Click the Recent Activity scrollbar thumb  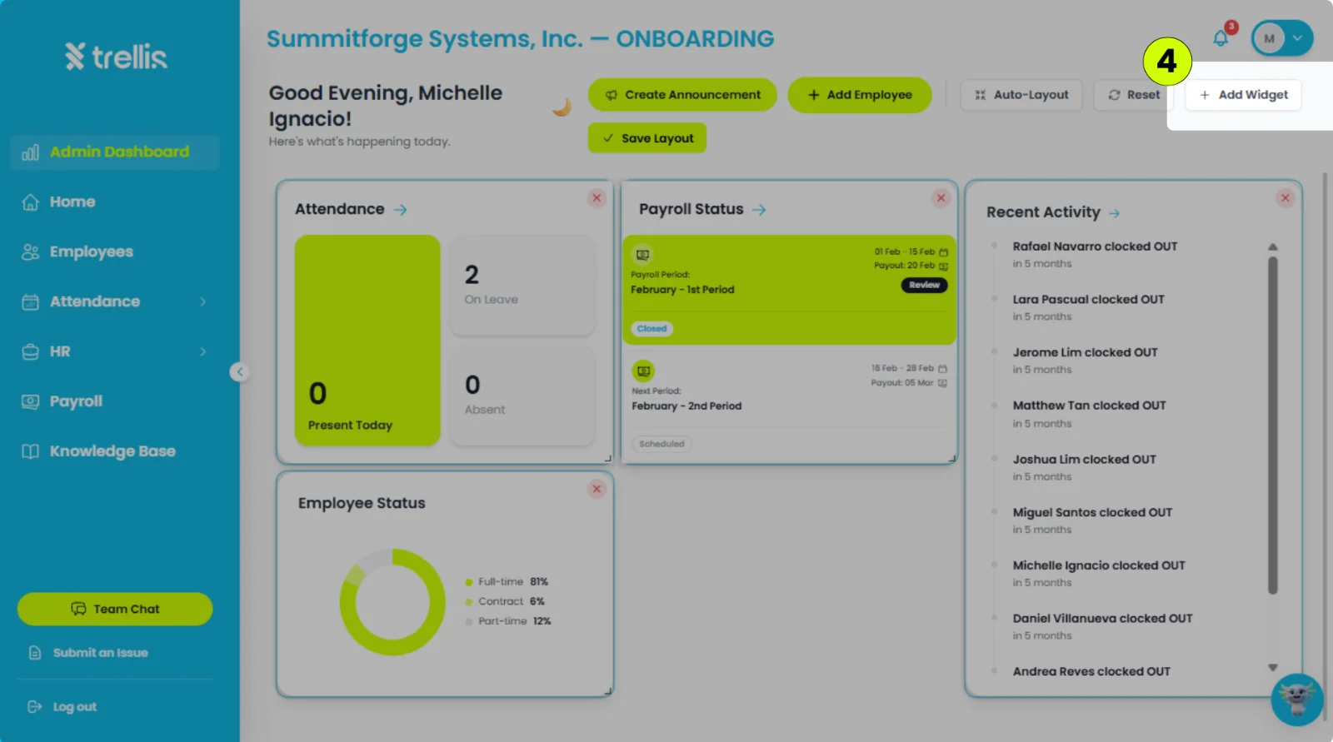click(x=1272, y=426)
